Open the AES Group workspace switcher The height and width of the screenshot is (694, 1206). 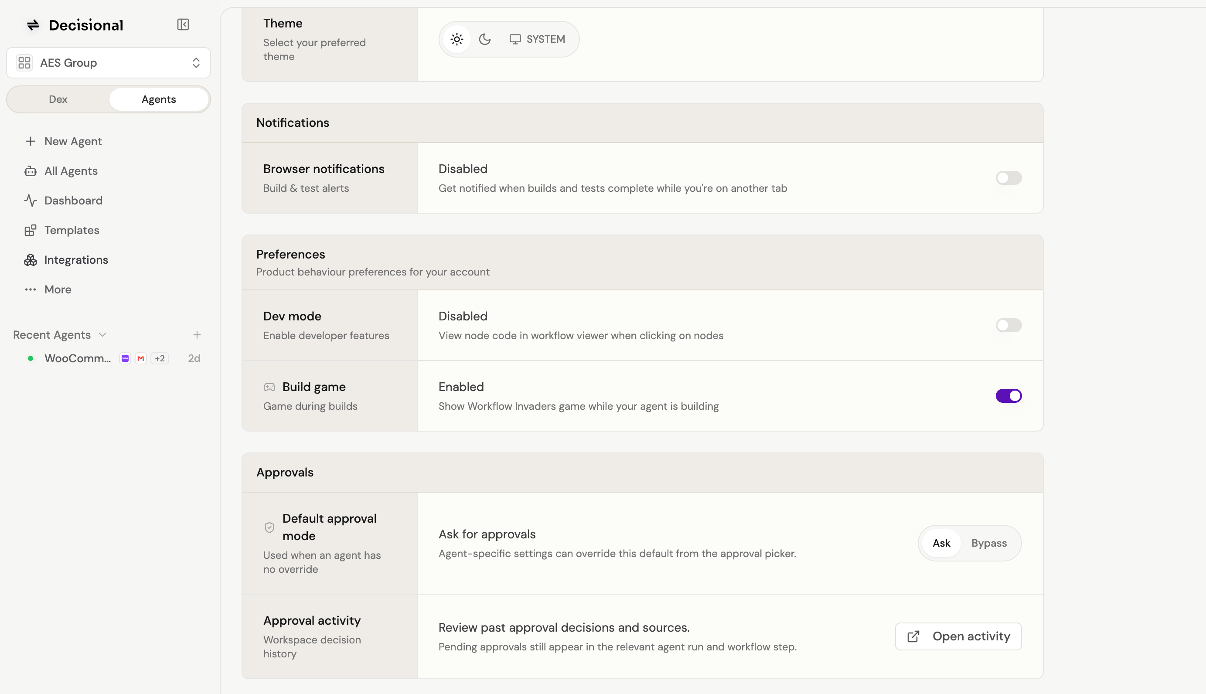(109, 62)
